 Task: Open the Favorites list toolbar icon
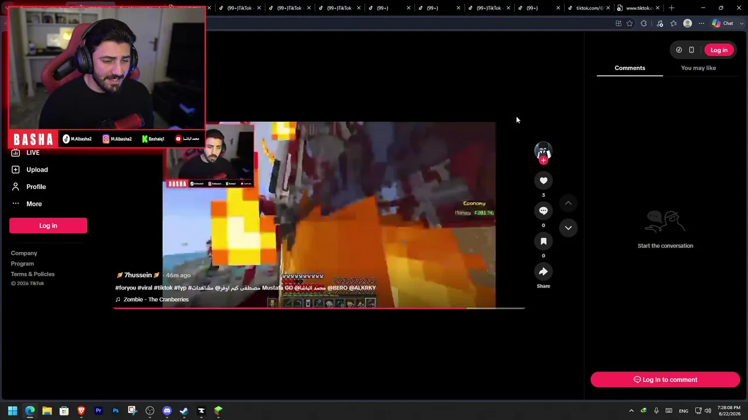pos(674,23)
